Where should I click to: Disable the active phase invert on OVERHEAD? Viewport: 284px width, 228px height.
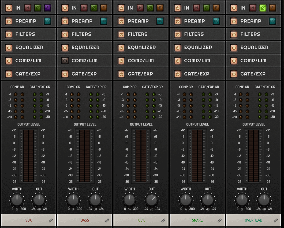[263, 8]
